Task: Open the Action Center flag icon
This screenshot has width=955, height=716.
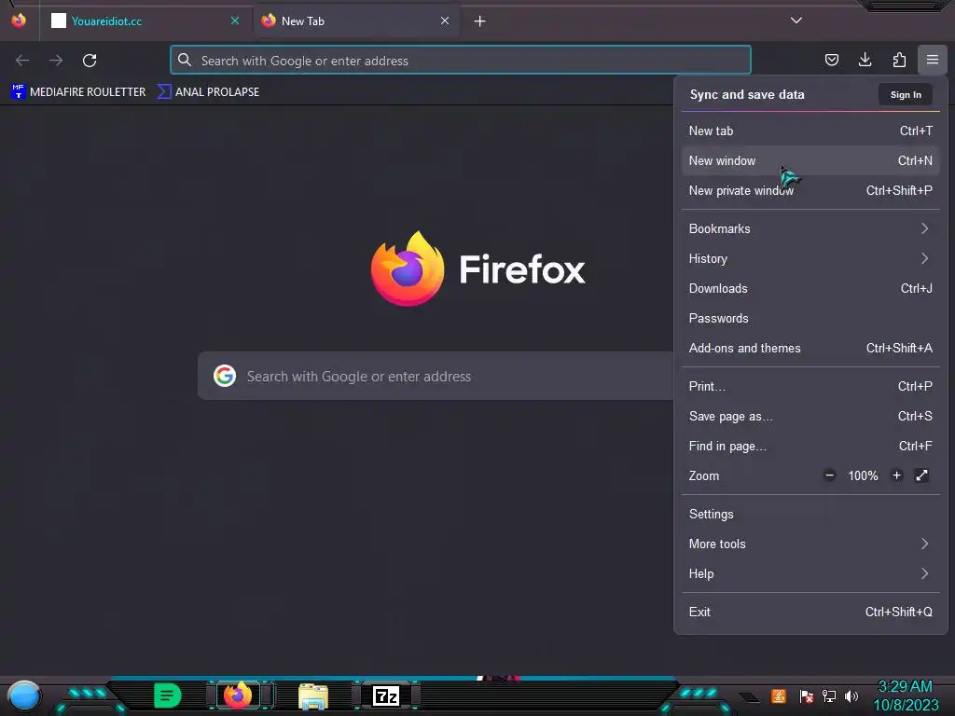Action: 807,695
